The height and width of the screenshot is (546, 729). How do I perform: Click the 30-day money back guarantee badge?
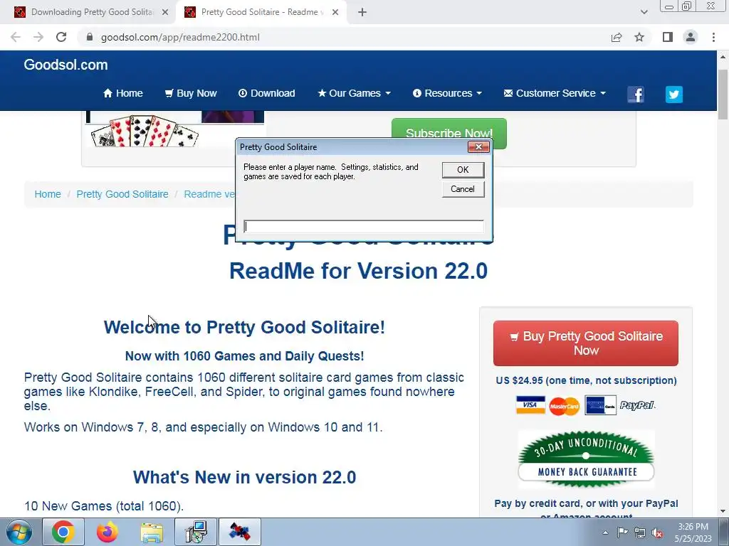[x=587, y=459]
